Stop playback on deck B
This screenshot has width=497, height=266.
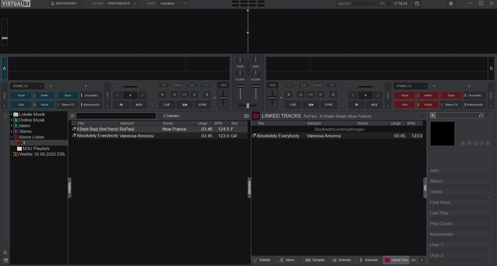pos(288,95)
